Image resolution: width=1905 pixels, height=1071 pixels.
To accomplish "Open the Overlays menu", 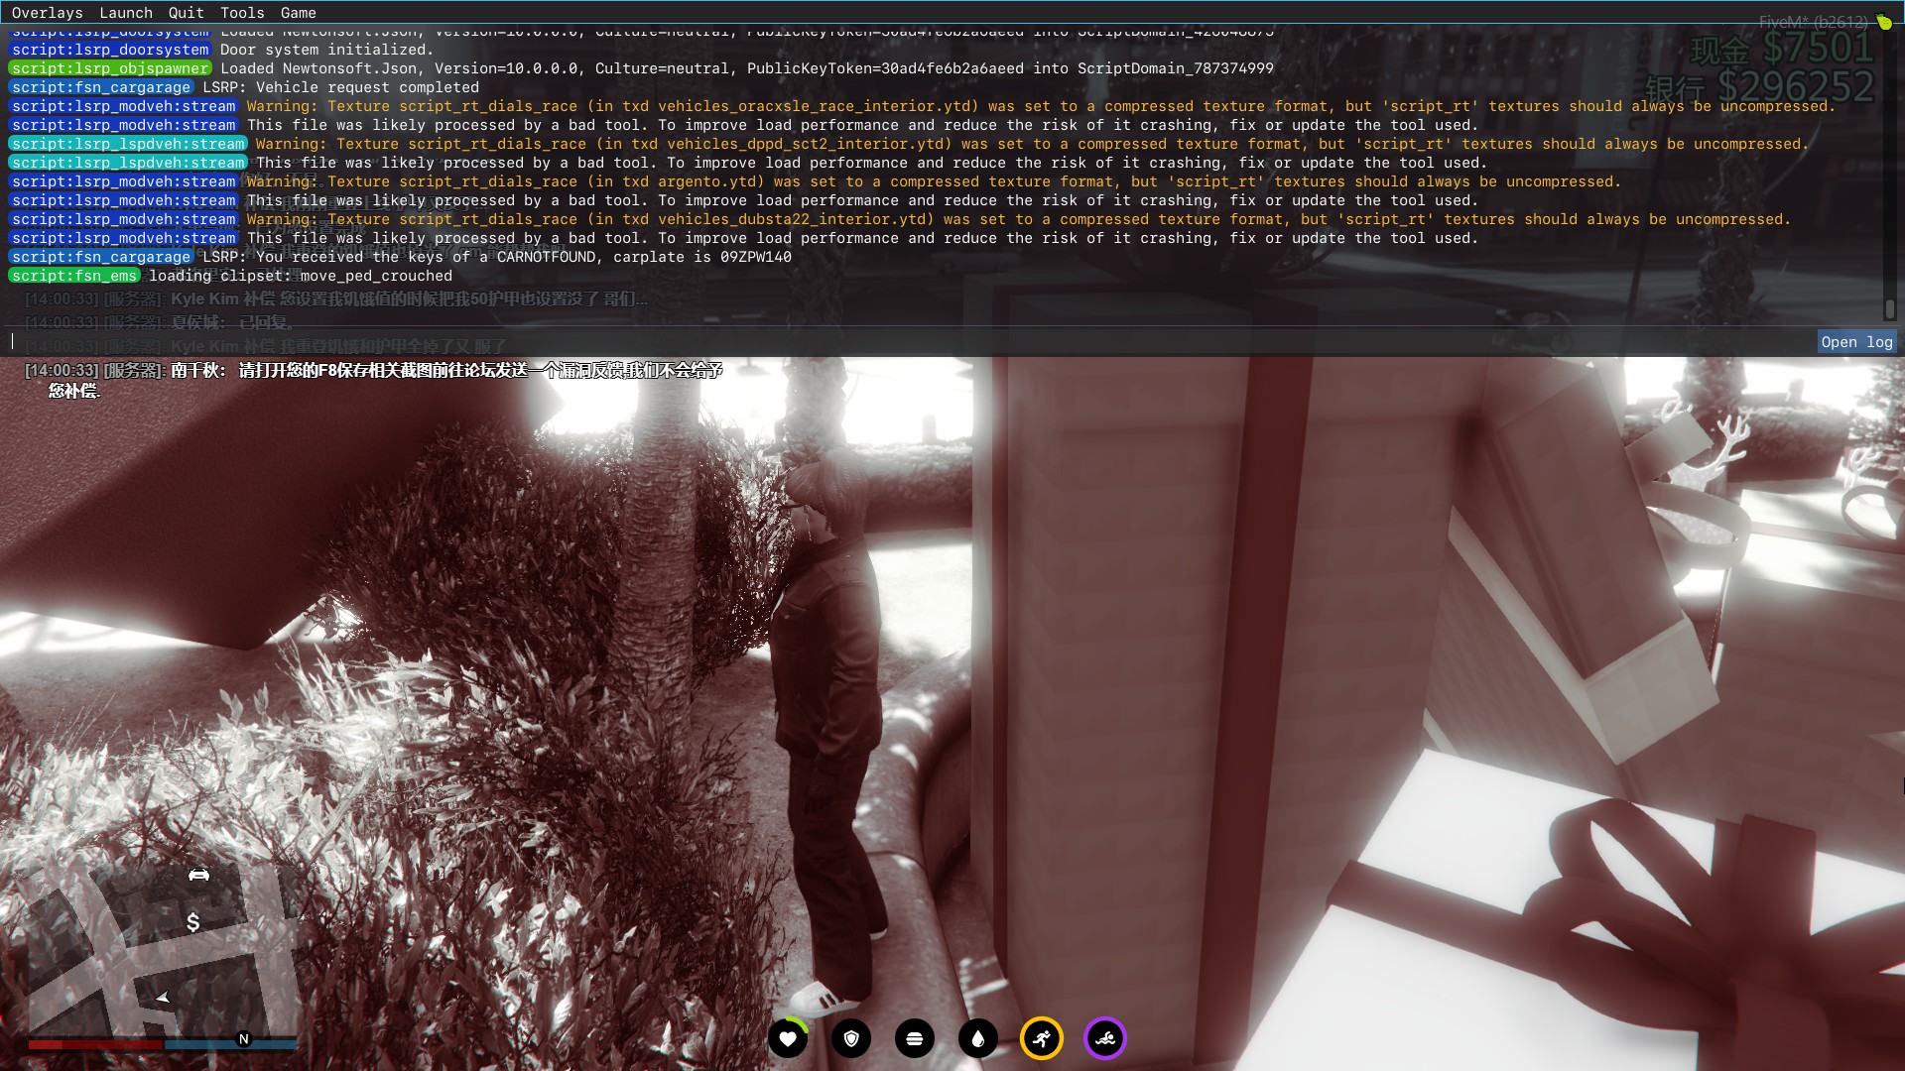I will click(47, 13).
